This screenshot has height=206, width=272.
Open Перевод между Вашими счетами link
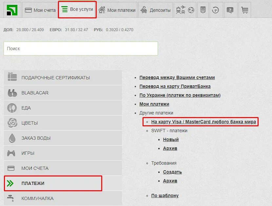click(177, 77)
